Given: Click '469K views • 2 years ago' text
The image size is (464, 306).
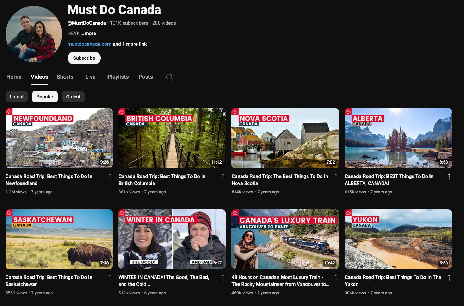Looking at the screenshot, I should 255,293.
